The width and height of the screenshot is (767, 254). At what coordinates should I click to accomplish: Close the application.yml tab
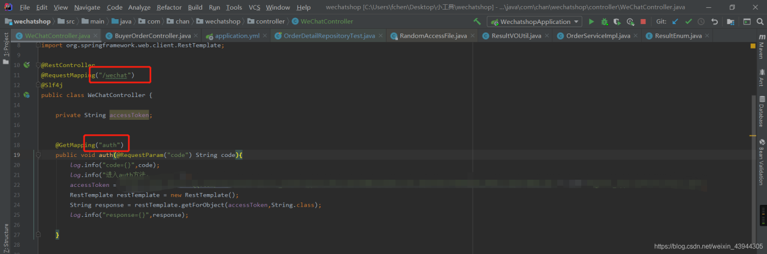click(x=264, y=36)
